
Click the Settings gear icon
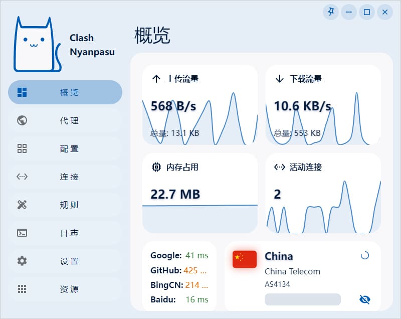[22, 261]
